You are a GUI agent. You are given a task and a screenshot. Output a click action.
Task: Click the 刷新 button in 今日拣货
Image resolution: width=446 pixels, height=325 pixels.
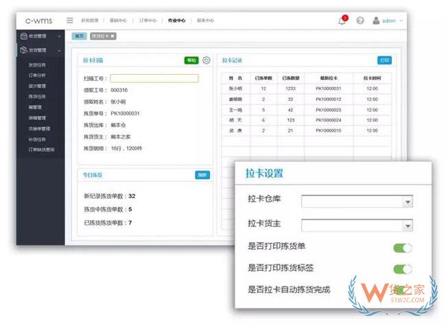[x=202, y=175]
